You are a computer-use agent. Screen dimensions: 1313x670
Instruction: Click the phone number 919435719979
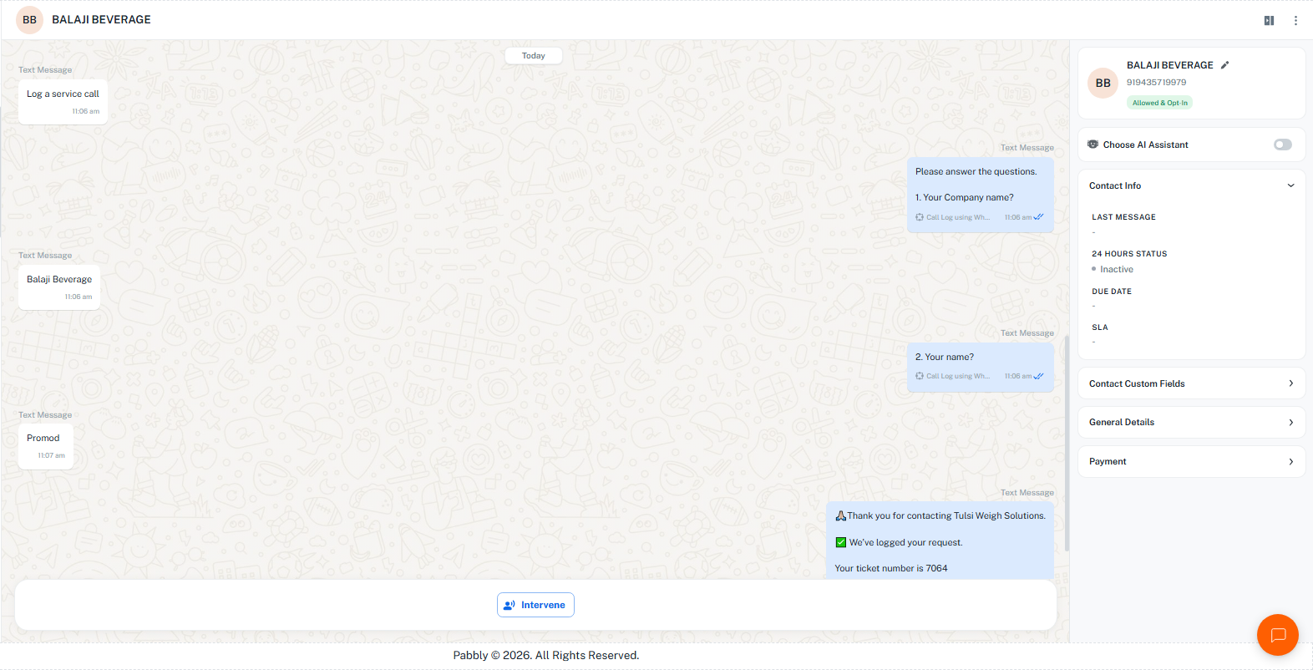click(1156, 82)
